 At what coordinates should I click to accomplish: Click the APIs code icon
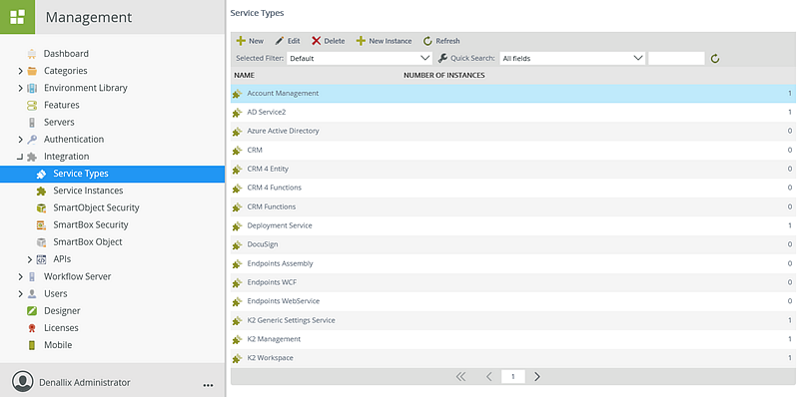click(x=41, y=259)
